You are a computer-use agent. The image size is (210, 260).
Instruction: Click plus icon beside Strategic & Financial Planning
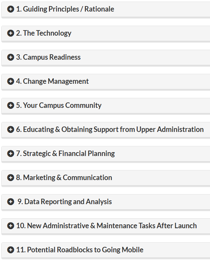pos(11,153)
